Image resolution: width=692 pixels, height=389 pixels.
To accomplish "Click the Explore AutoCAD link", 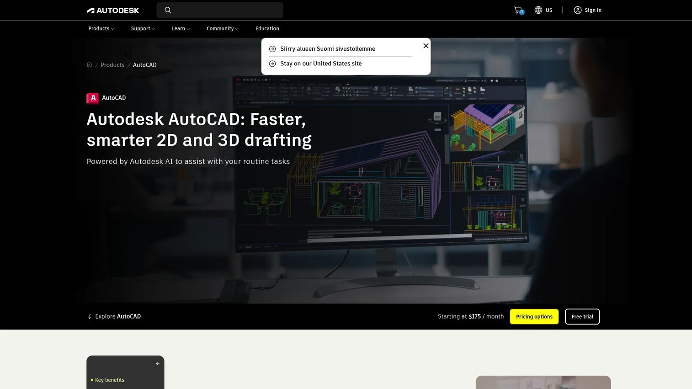I will 118,316.
